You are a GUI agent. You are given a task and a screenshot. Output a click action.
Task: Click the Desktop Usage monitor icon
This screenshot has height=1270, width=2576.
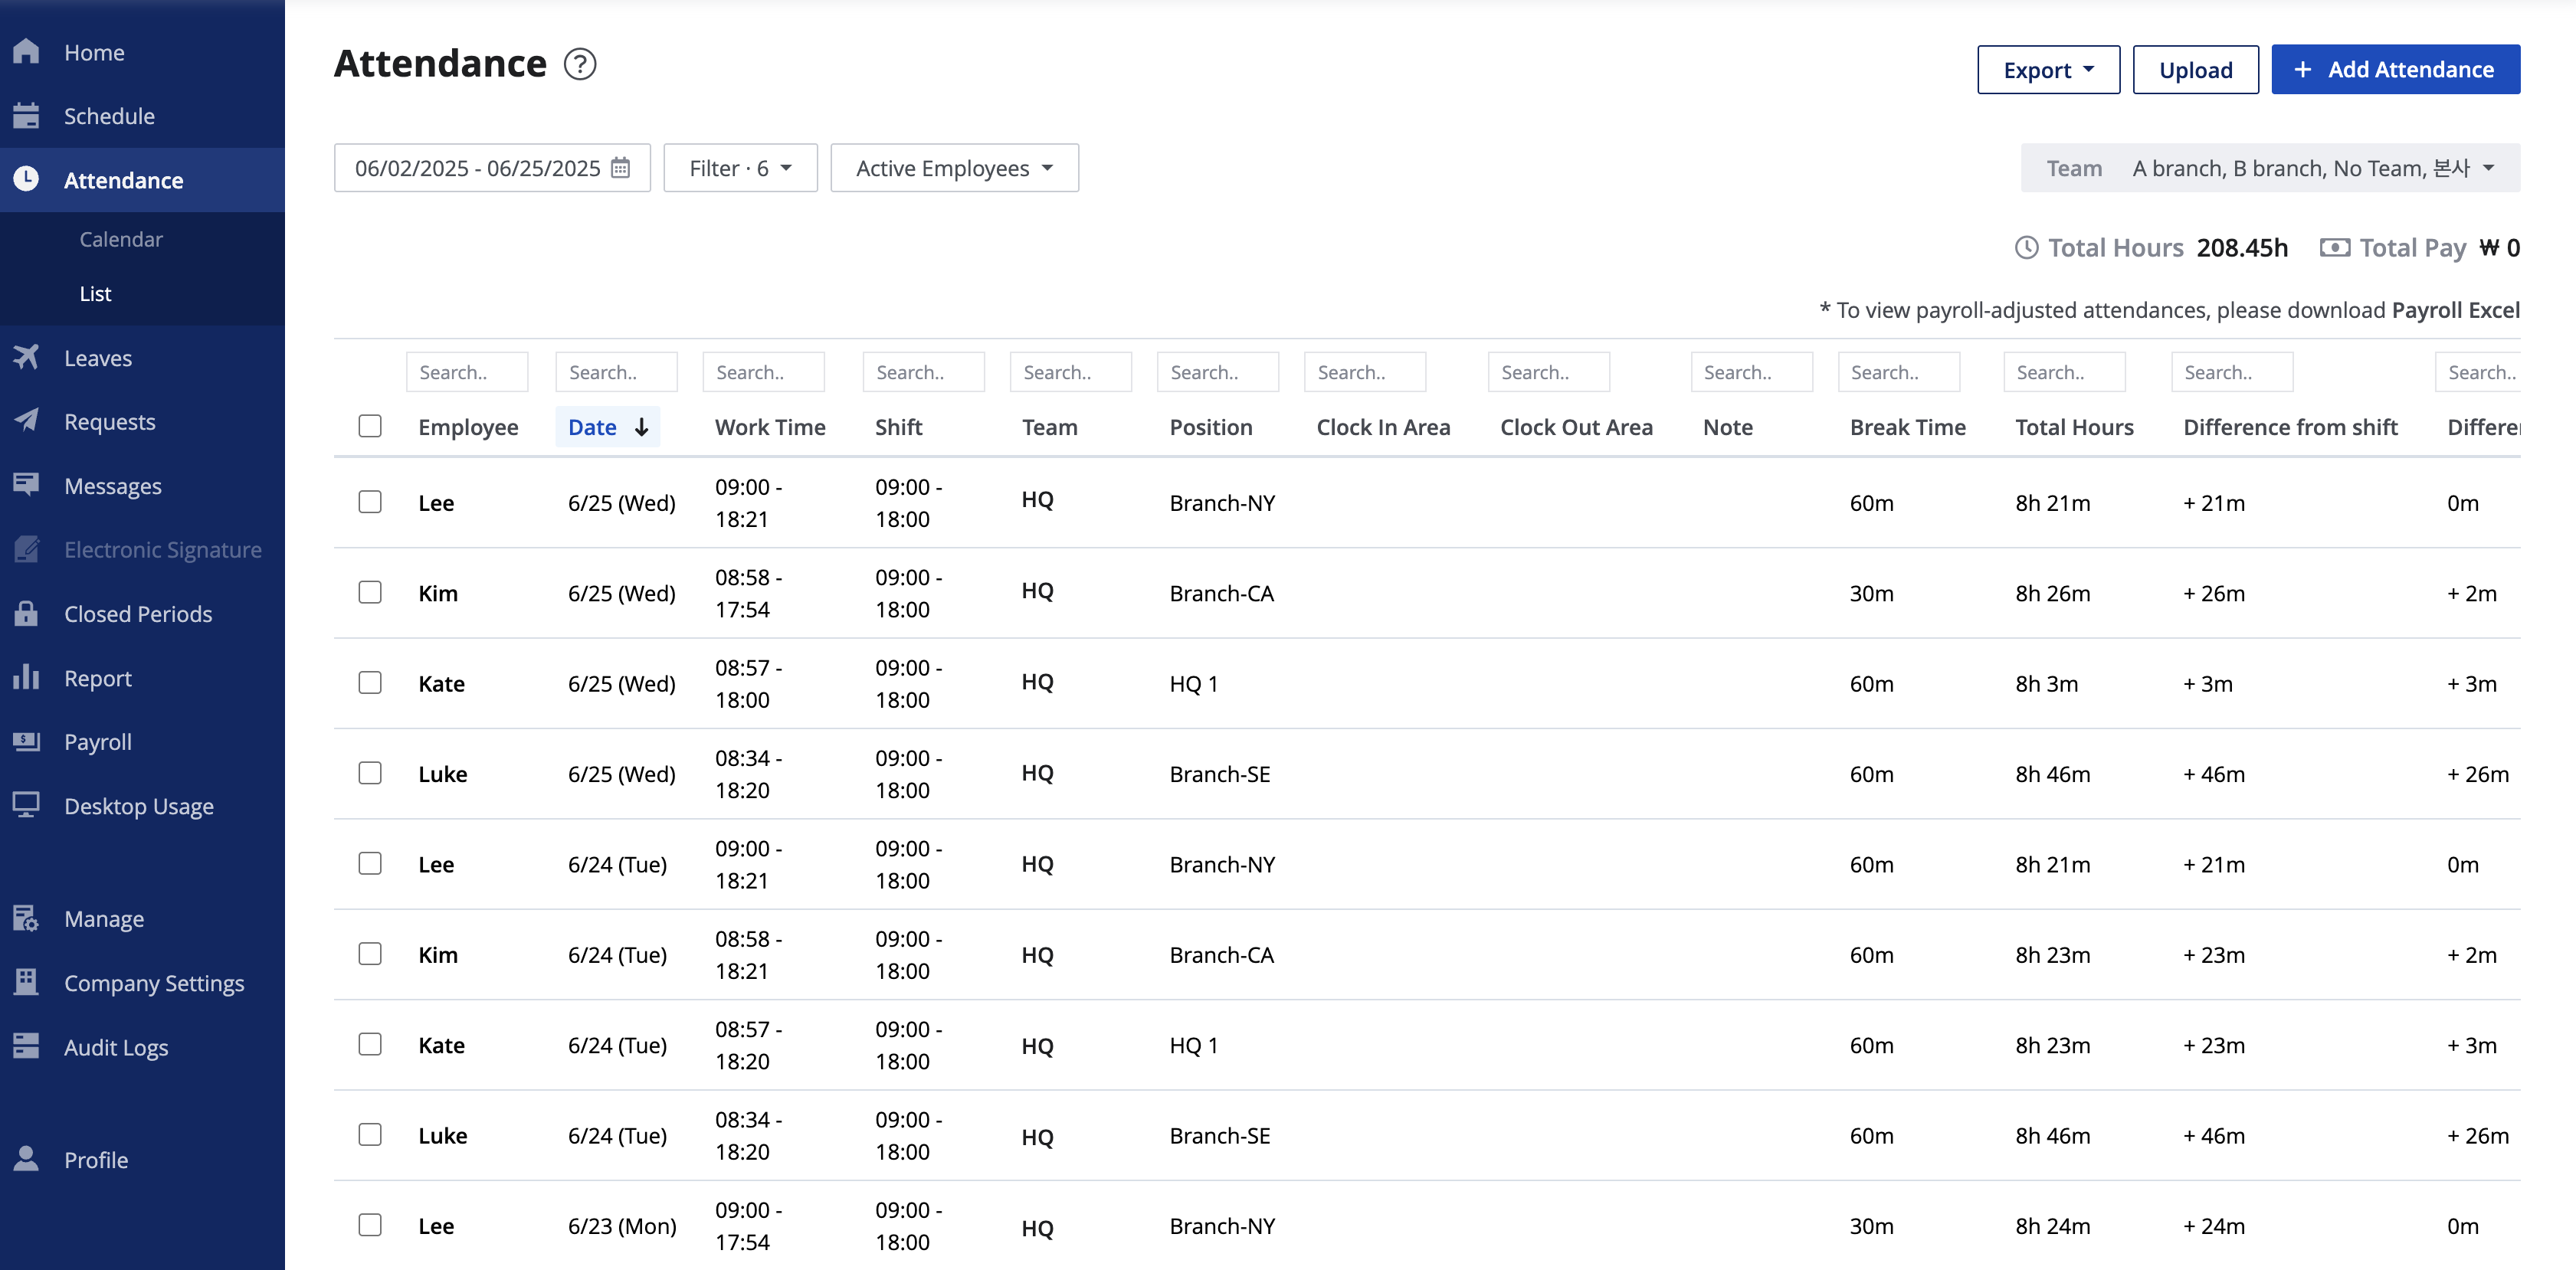coord(27,805)
